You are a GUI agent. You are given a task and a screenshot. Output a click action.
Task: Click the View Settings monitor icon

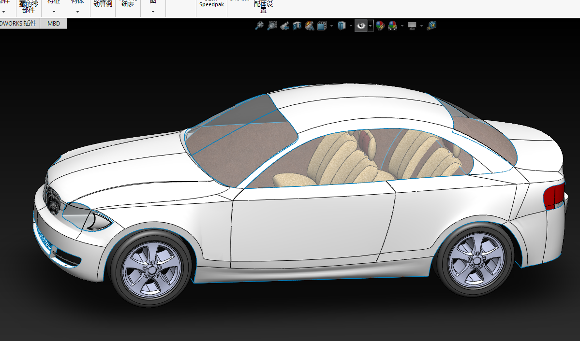coord(412,26)
